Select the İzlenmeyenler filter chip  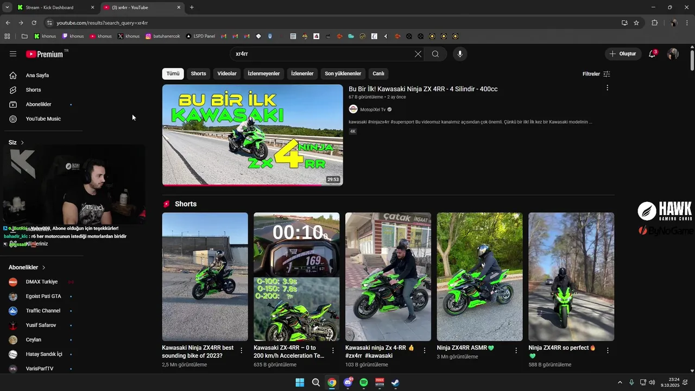click(264, 74)
